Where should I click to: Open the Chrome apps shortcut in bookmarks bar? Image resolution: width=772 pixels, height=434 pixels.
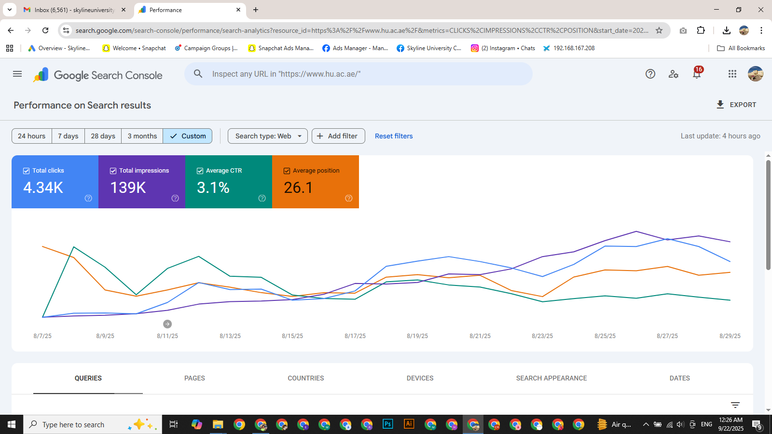tap(10, 48)
